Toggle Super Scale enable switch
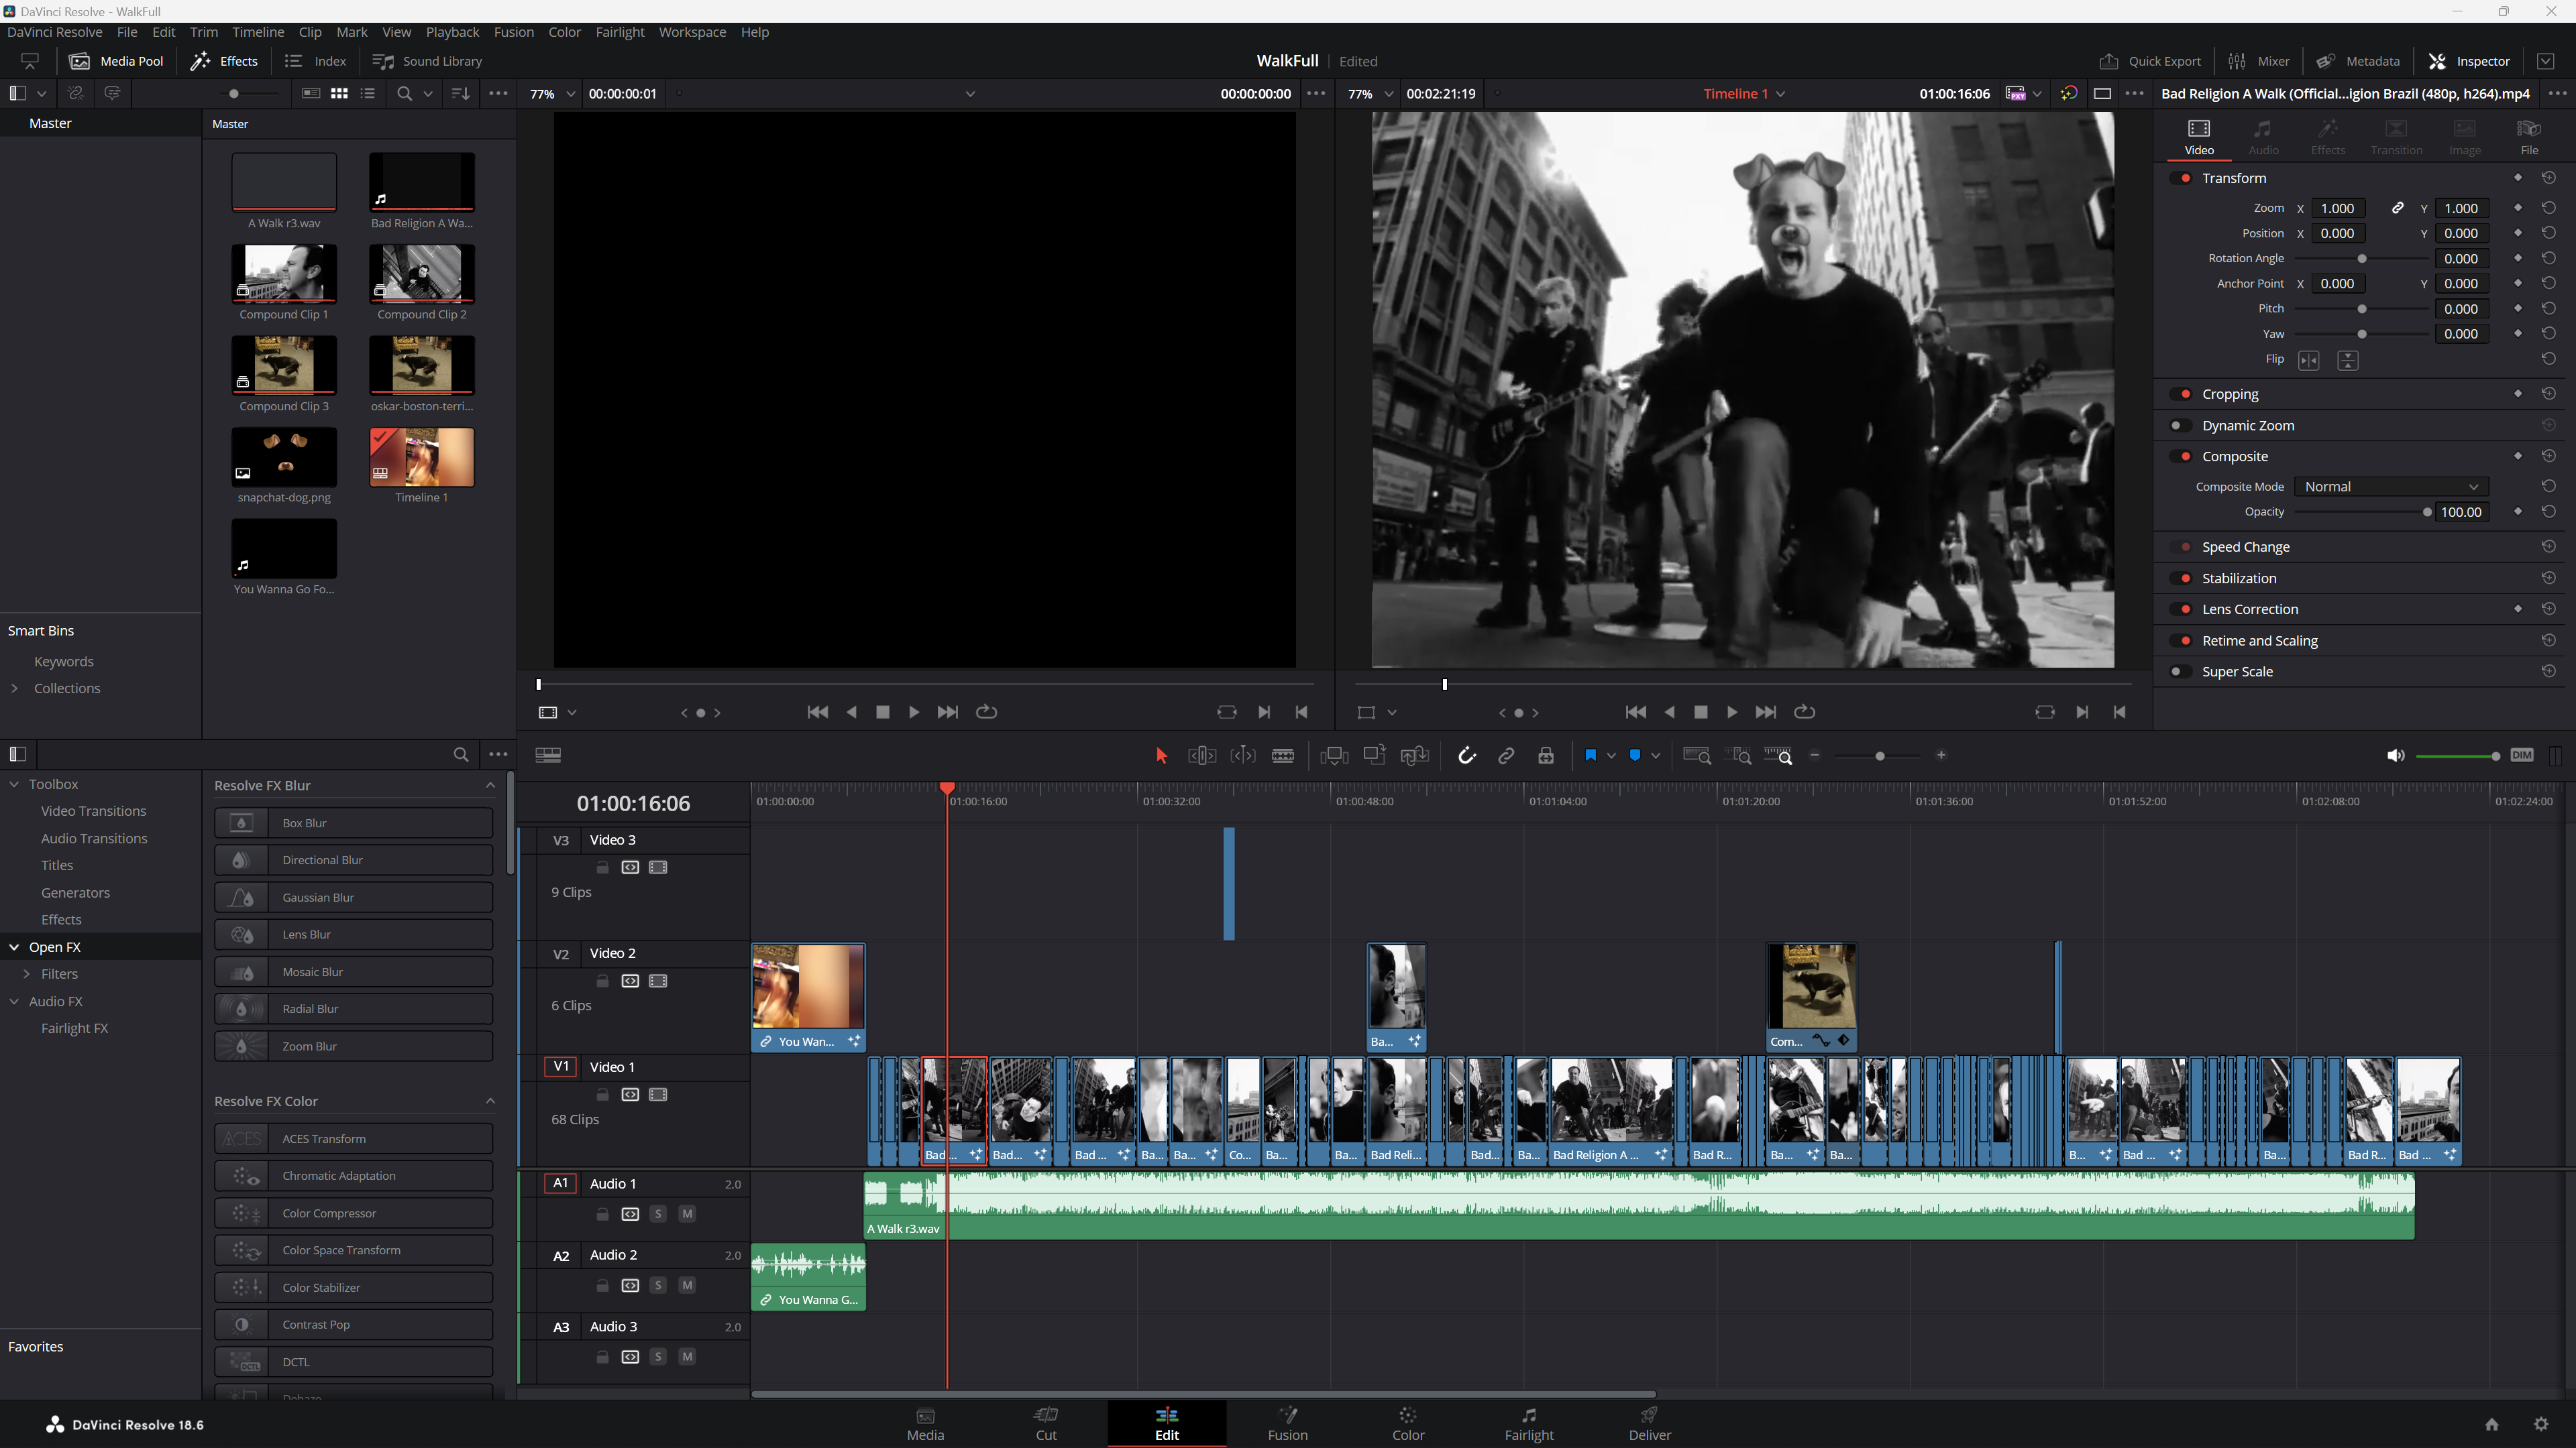2576x1448 pixels. click(2179, 672)
